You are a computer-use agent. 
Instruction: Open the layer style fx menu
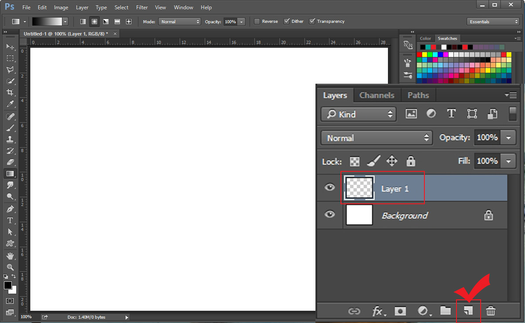(378, 311)
